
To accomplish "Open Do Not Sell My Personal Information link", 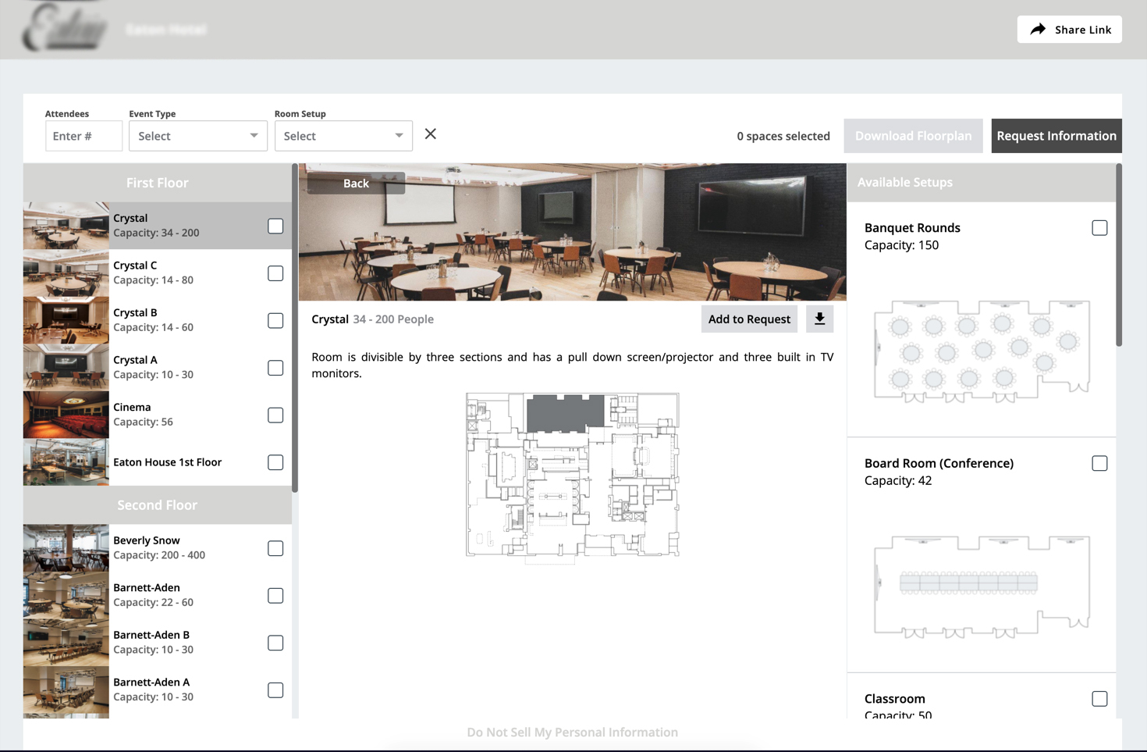I will click(x=573, y=732).
